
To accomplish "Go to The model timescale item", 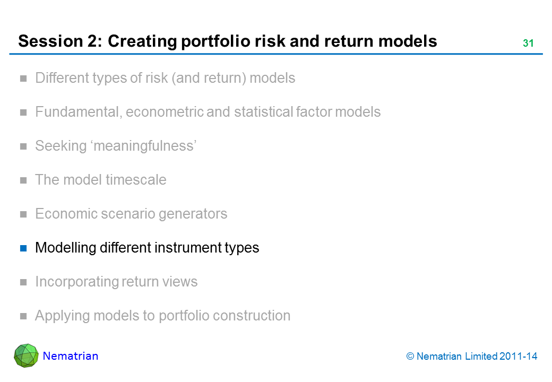I will tap(101, 180).
